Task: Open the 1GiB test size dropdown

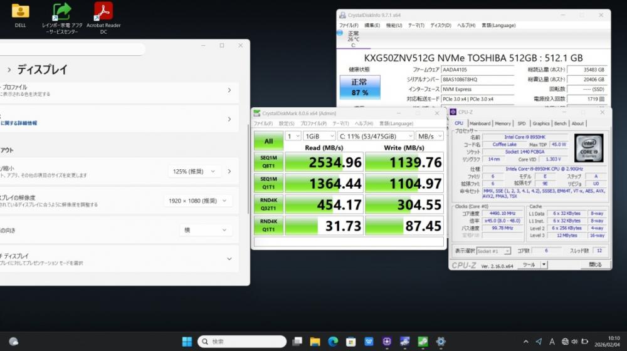Action: click(x=319, y=136)
